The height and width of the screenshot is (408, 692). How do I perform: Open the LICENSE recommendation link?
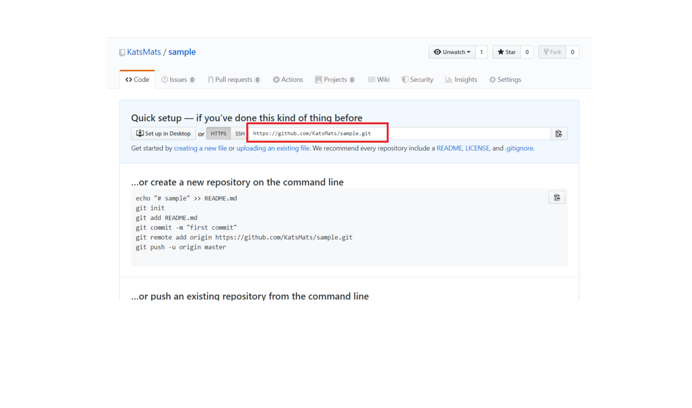pos(477,148)
